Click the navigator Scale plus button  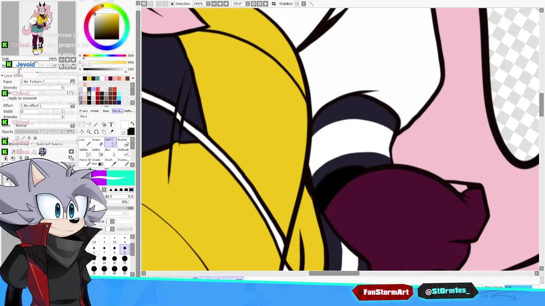coord(67,60)
